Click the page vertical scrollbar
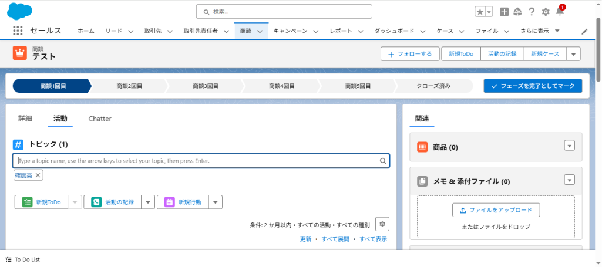Screen dimensions: 602x267 [x=598, y=50]
